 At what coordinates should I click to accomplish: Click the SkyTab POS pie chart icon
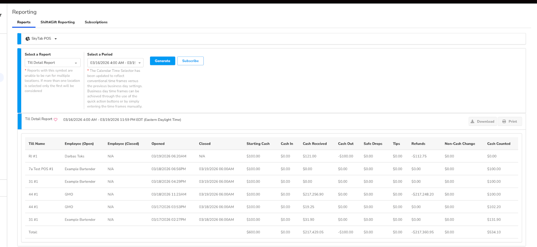[28, 39]
